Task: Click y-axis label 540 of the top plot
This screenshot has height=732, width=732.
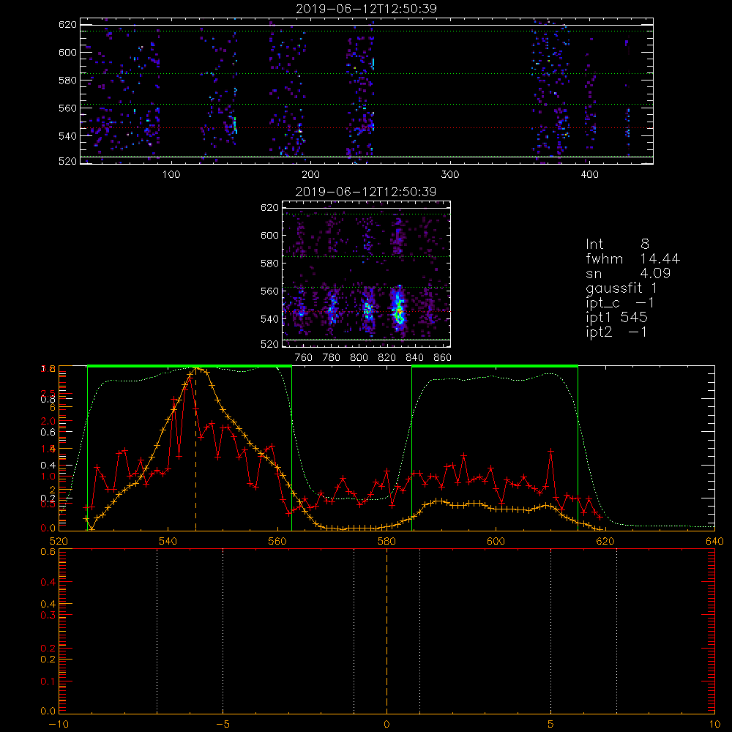Action: (x=67, y=136)
